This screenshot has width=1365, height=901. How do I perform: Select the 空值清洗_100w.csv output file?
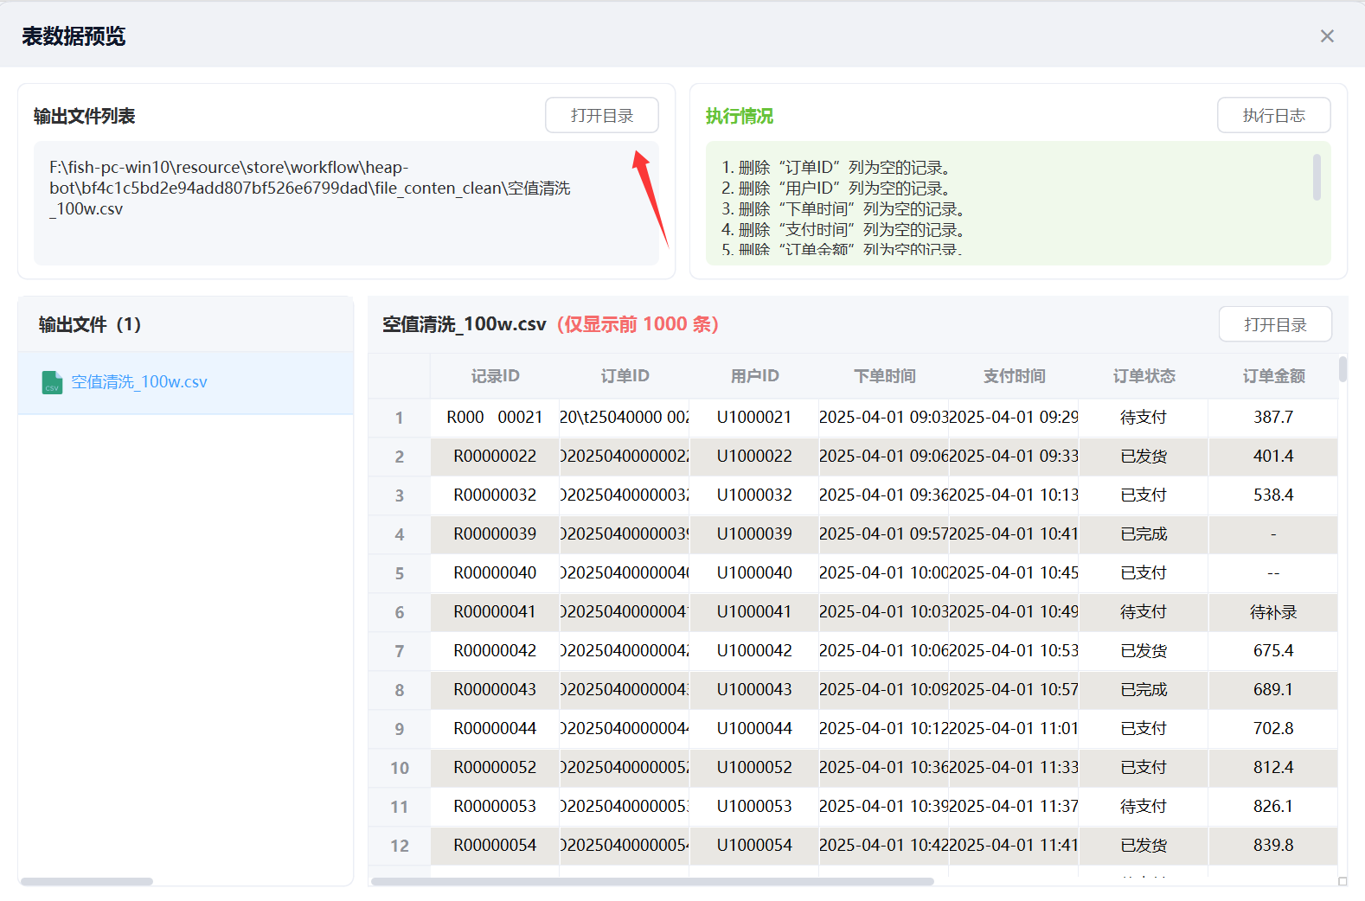(x=139, y=382)
